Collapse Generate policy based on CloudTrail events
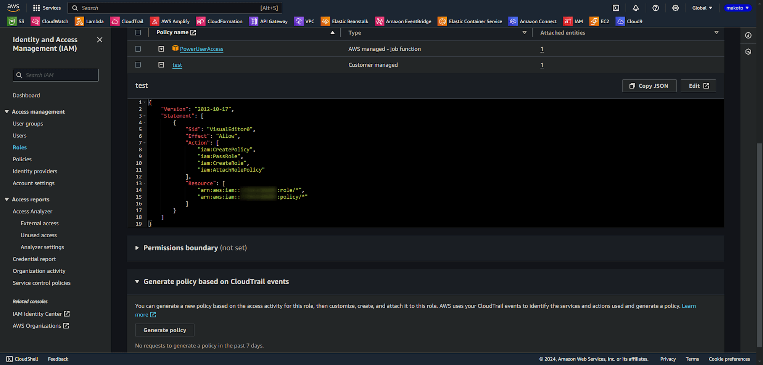763x365 pixels. tap(137, 281)
